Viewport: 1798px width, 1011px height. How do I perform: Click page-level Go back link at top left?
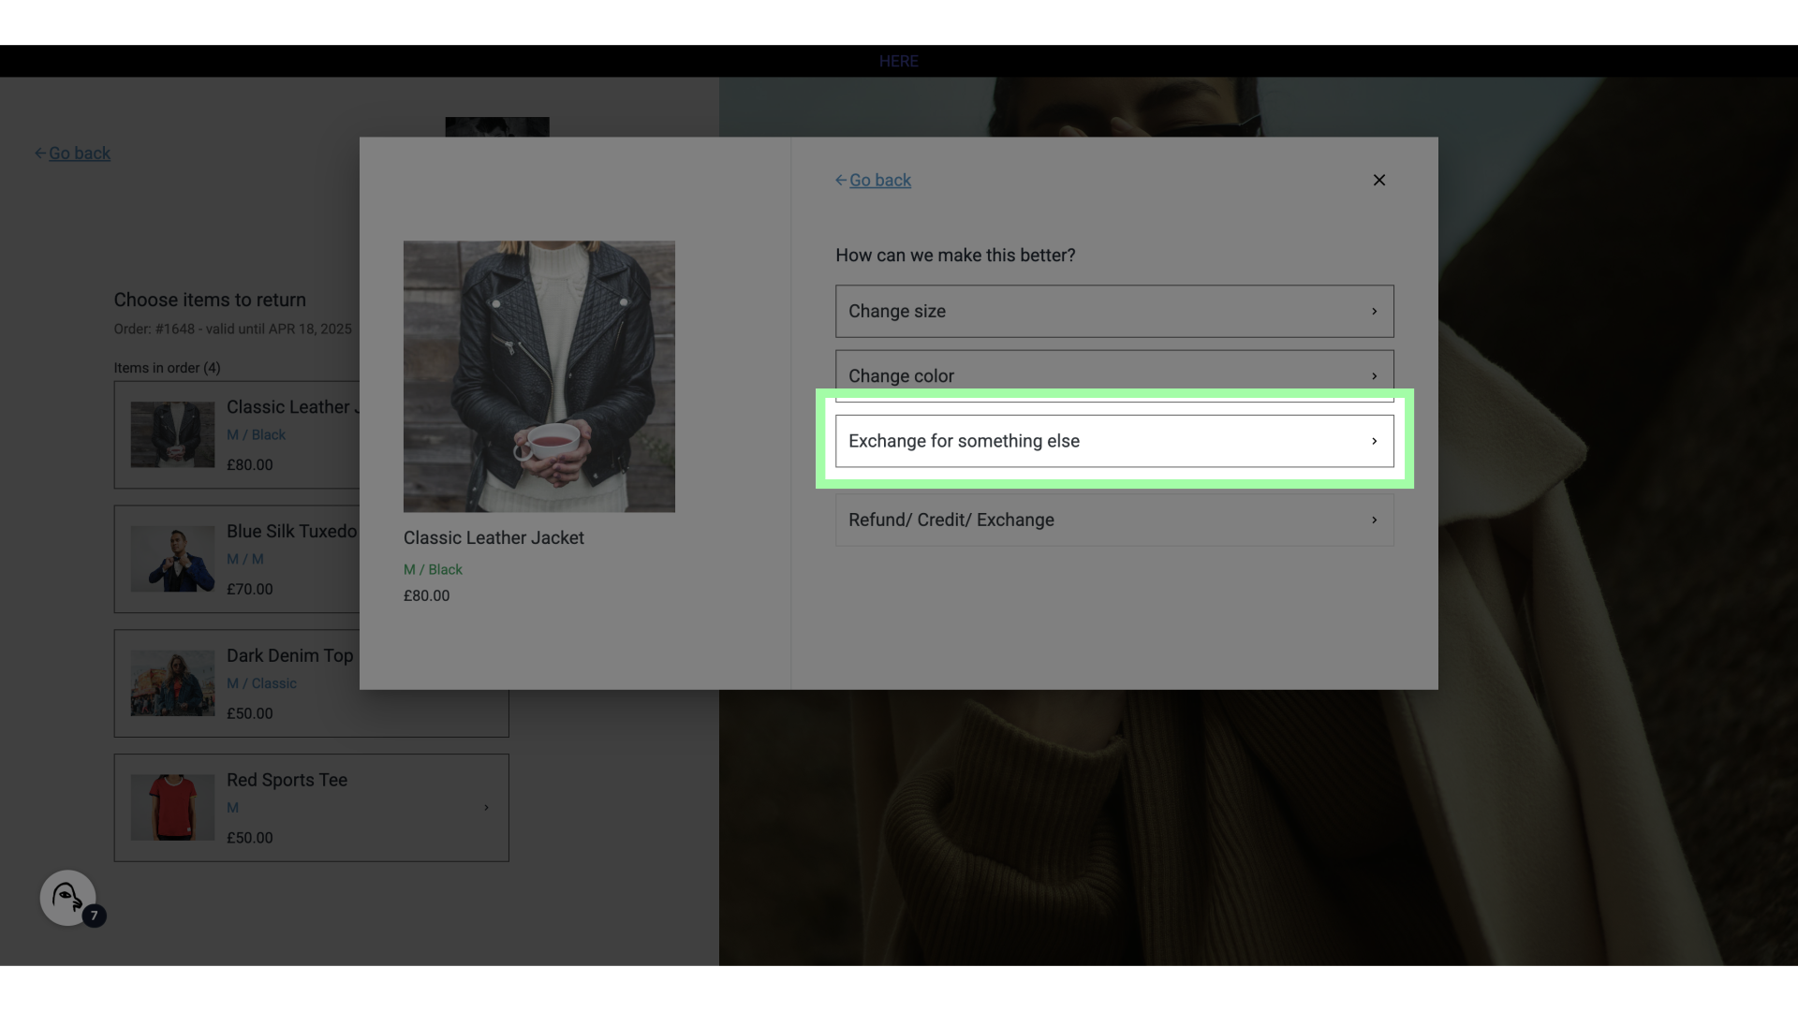pos(79,154)
